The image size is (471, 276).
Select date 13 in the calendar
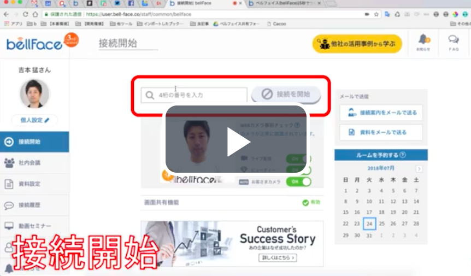(405, 202)
